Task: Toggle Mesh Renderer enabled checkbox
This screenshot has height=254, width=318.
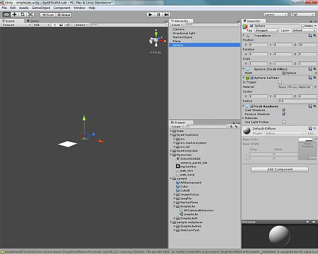Action: pyautogui.click(x=252, y=106)
